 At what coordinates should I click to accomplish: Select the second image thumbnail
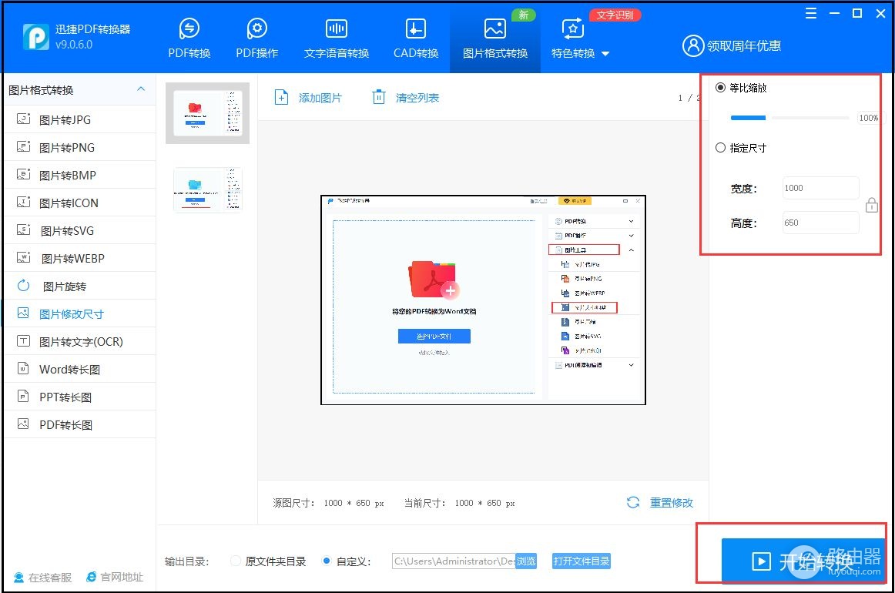point(208,189)
